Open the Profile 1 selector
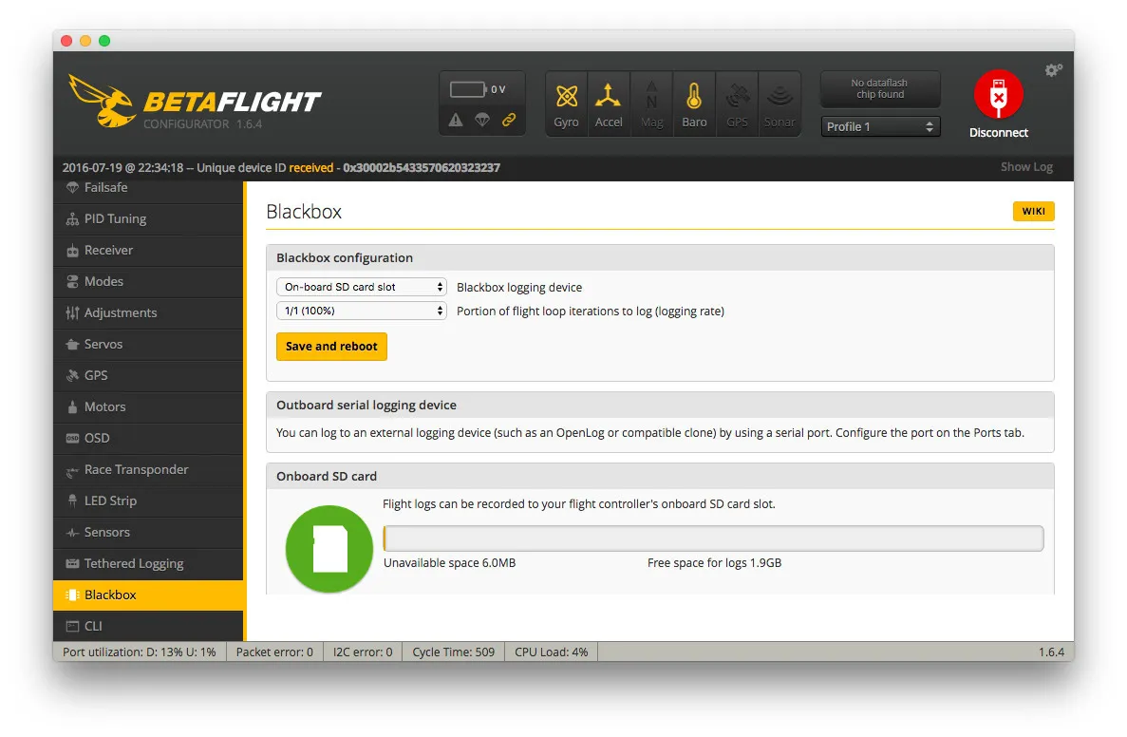Image resolution: width=1127 pixels, height=737 pixels. [880, 126]
